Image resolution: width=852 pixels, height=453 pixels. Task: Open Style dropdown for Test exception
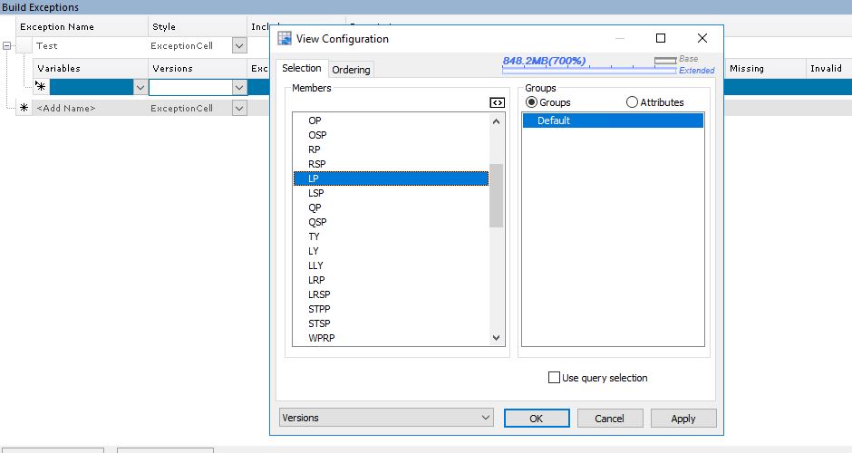click(239, 45)
